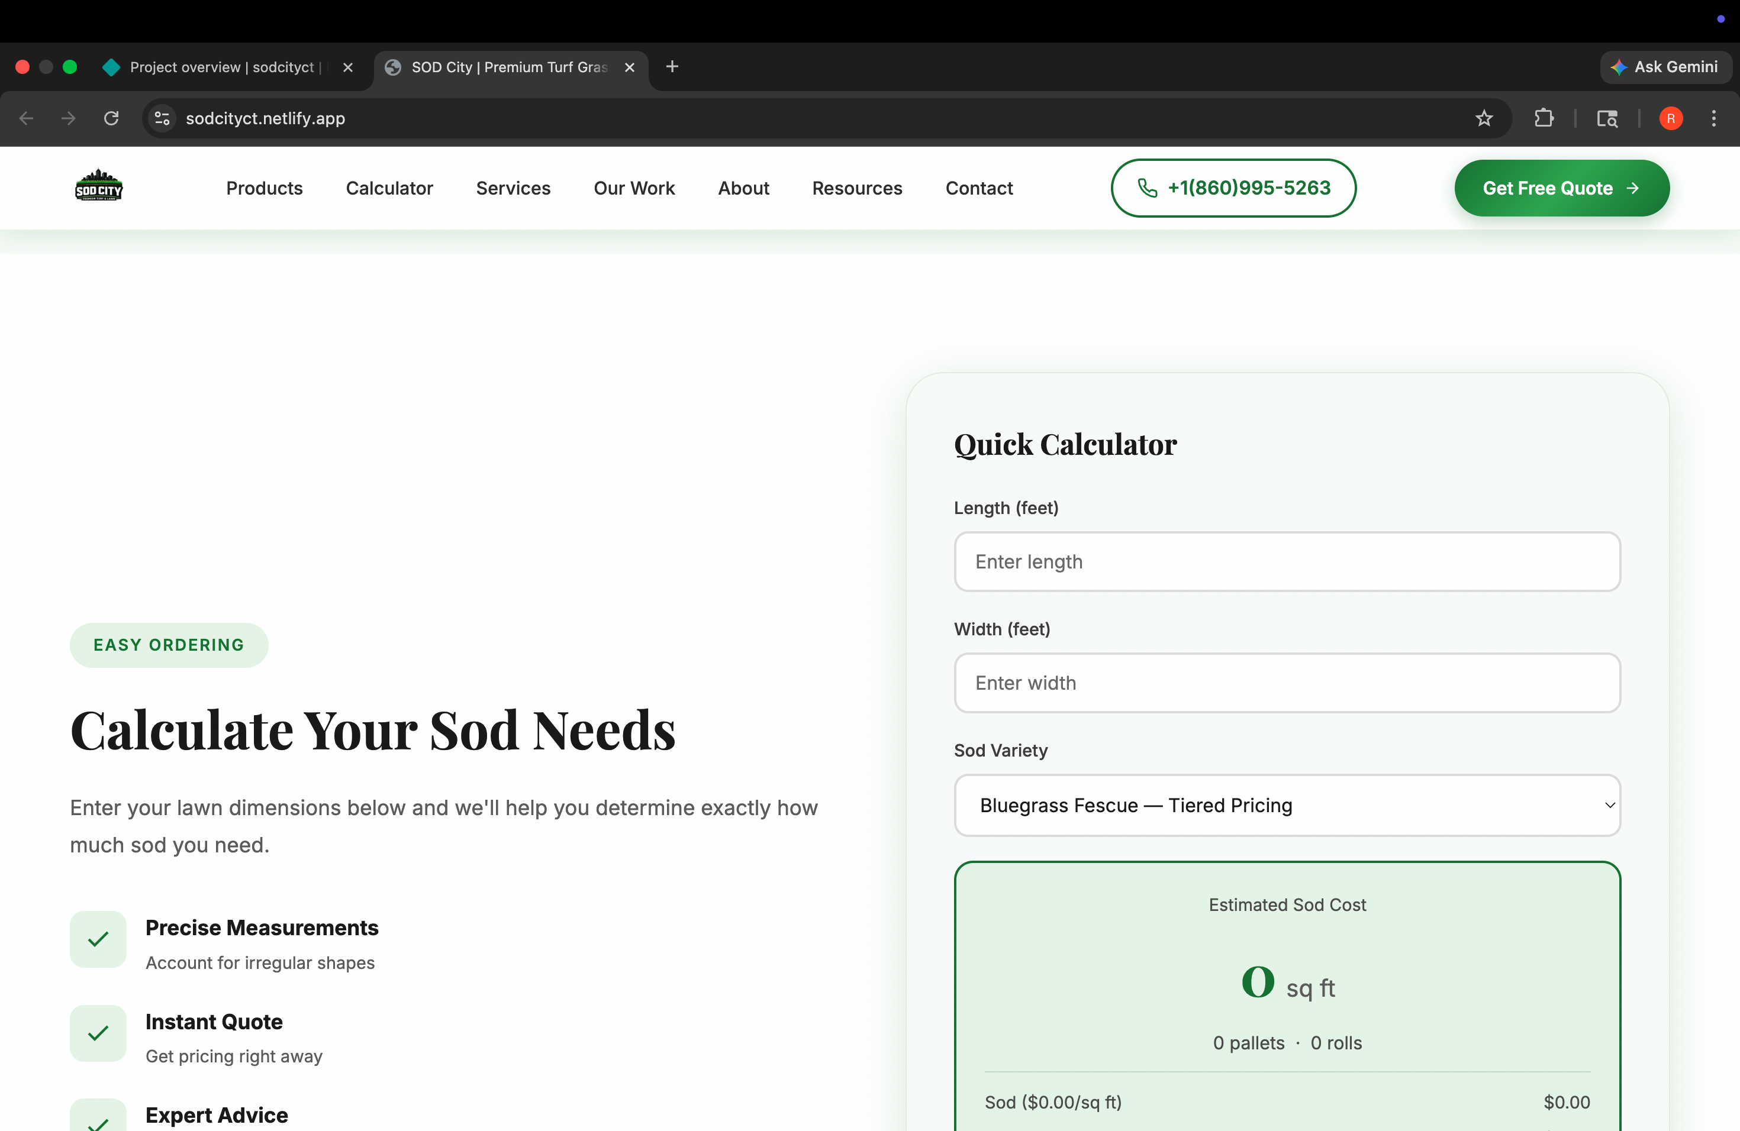Close the SOD City tab
The height and width of the screenshot is (1131, 1740).
click(x=630, y=67)
